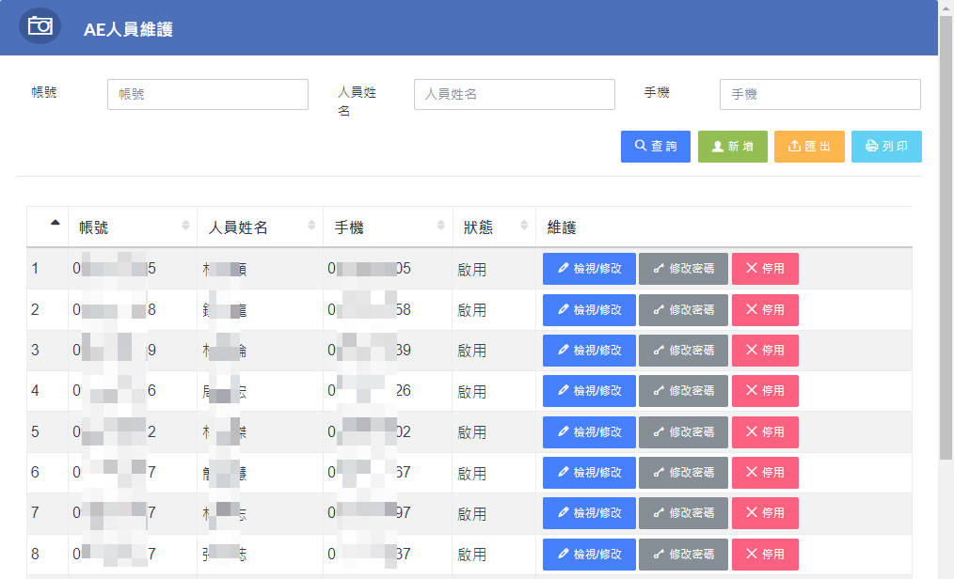Click the 新增 add user button
Viewport: 954px width, 579px height.
tap(733, 147)
